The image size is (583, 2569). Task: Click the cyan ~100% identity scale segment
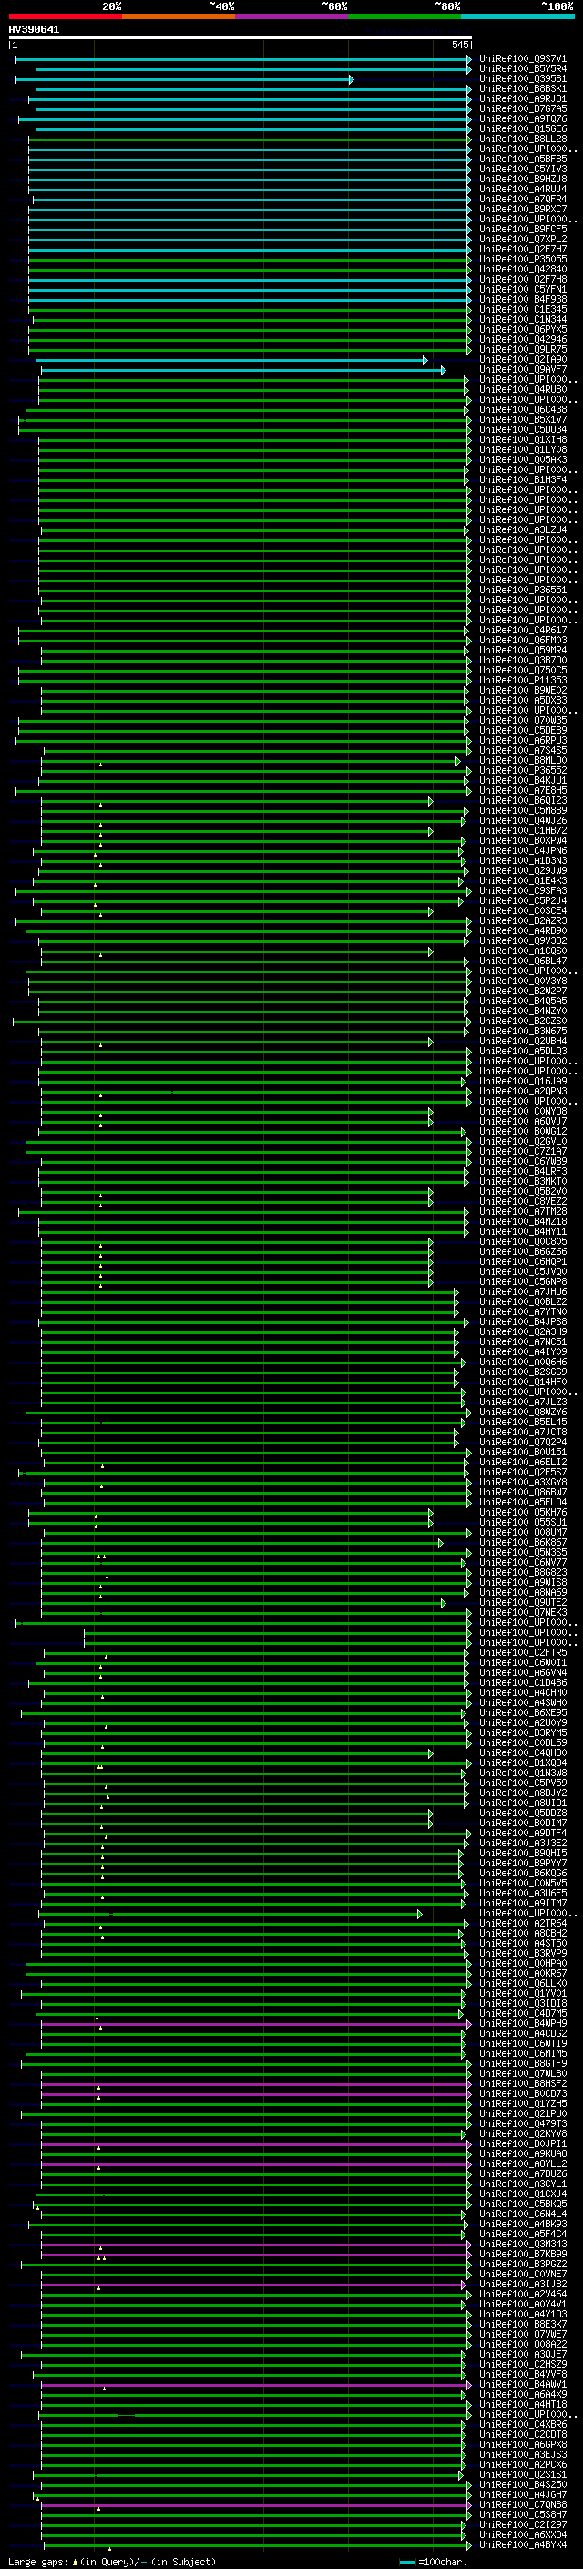pos(517,16)
